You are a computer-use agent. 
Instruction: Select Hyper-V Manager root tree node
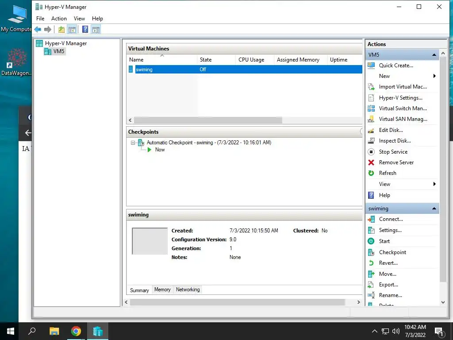point(66,43)
